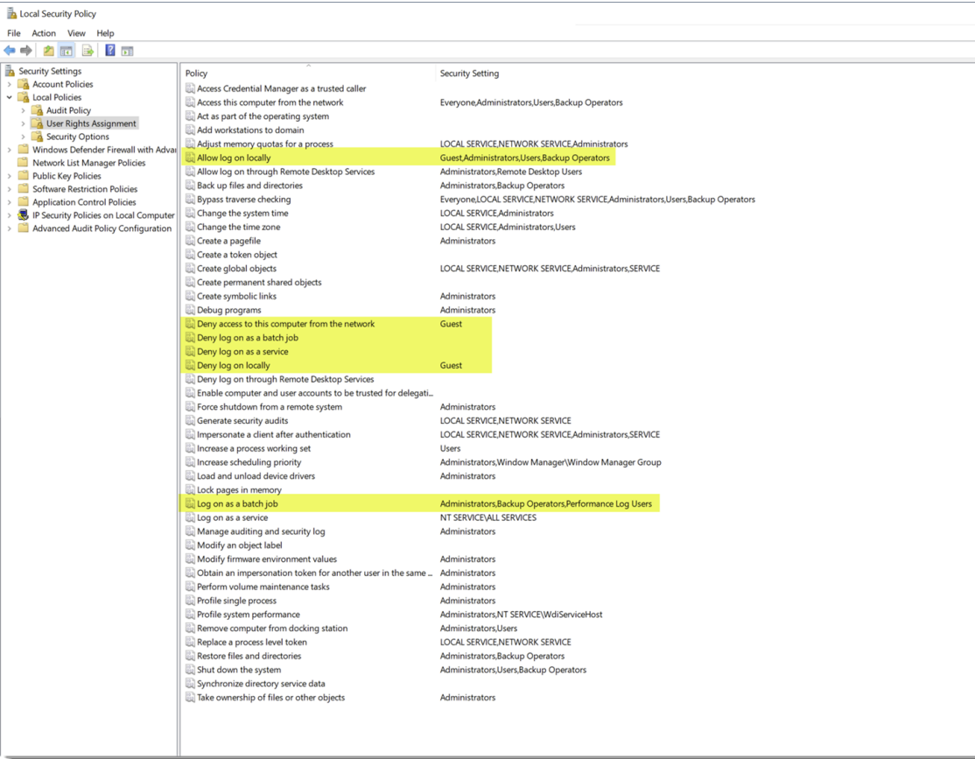Click the blue Back arrow in toolbar
The width and height of the screenshot is (975, 759).
tap(10, 51)
